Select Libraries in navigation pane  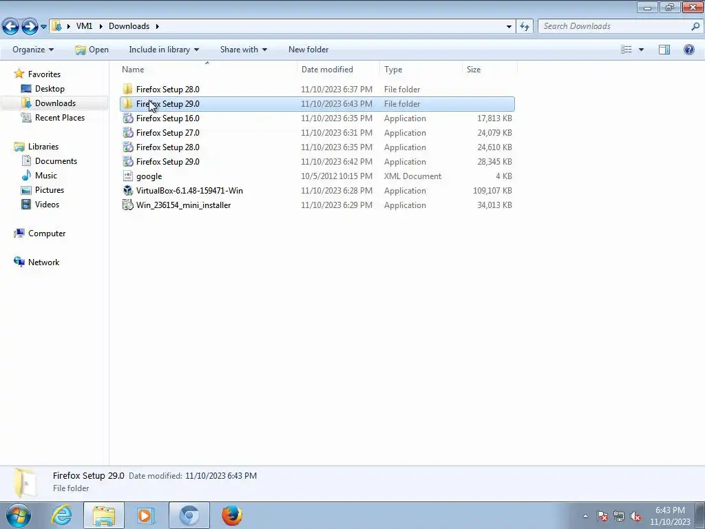pos(43,147)
